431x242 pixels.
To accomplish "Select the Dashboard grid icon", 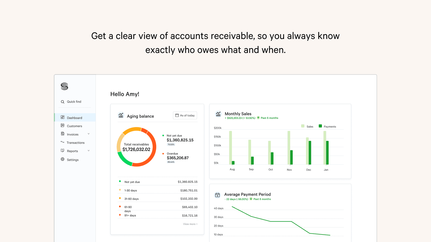I will click(62, 118).
